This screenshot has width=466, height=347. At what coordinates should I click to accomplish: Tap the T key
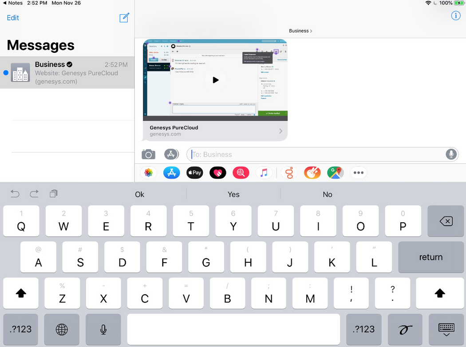click(191, 221)
